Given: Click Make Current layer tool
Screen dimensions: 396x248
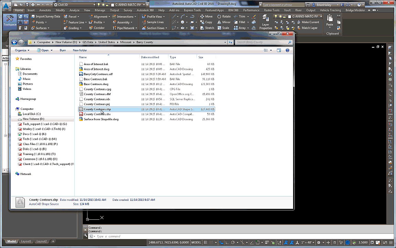Looking at the screenshot, I should [x=308, y=22].
